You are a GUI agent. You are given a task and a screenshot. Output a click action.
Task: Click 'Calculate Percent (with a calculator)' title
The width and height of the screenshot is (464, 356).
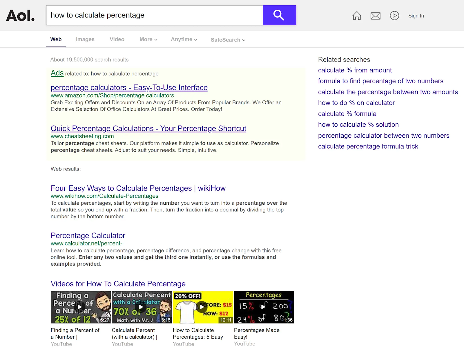[x=135, y=333]
